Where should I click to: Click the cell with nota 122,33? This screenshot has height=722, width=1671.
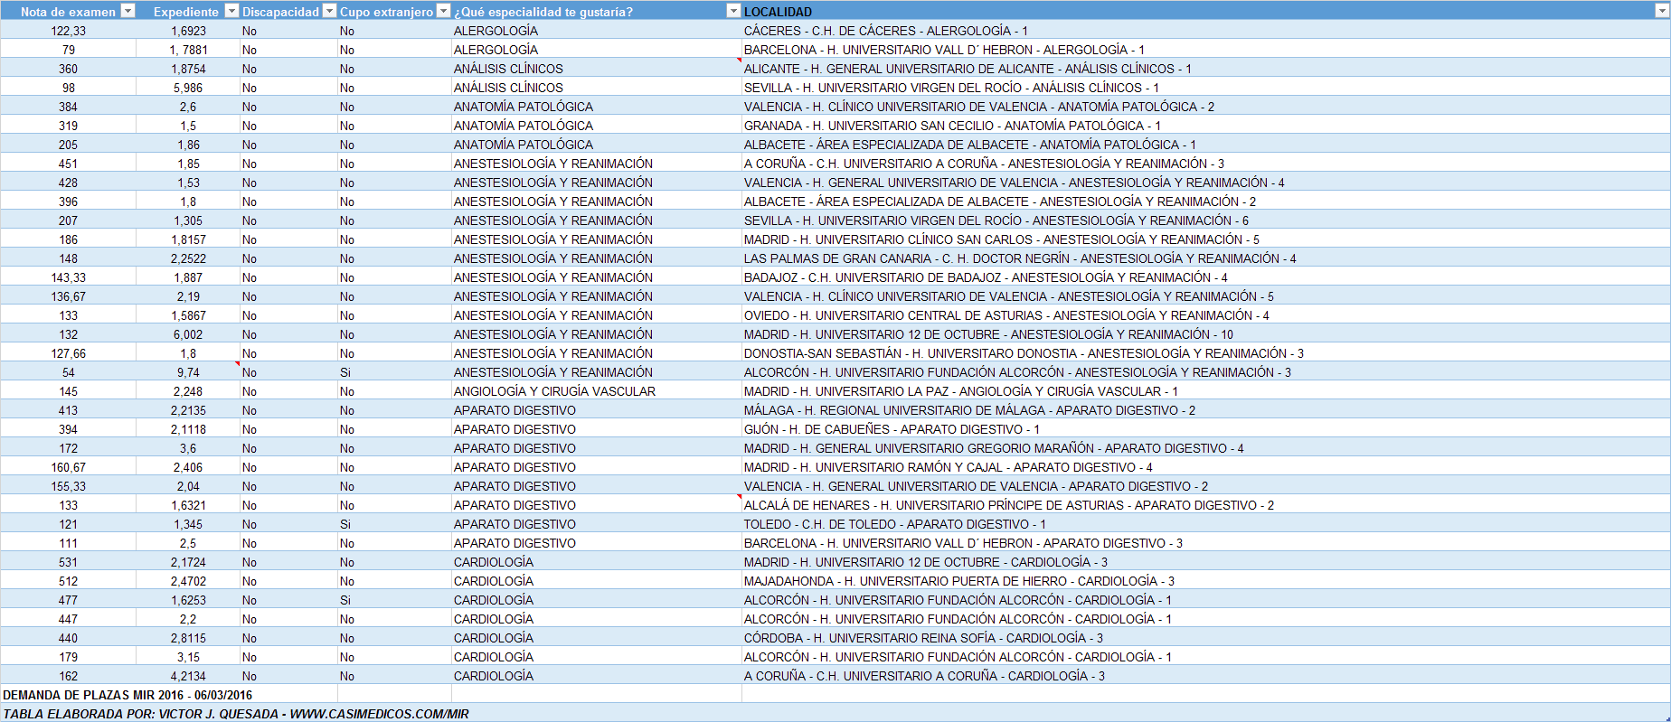[68, 31]
